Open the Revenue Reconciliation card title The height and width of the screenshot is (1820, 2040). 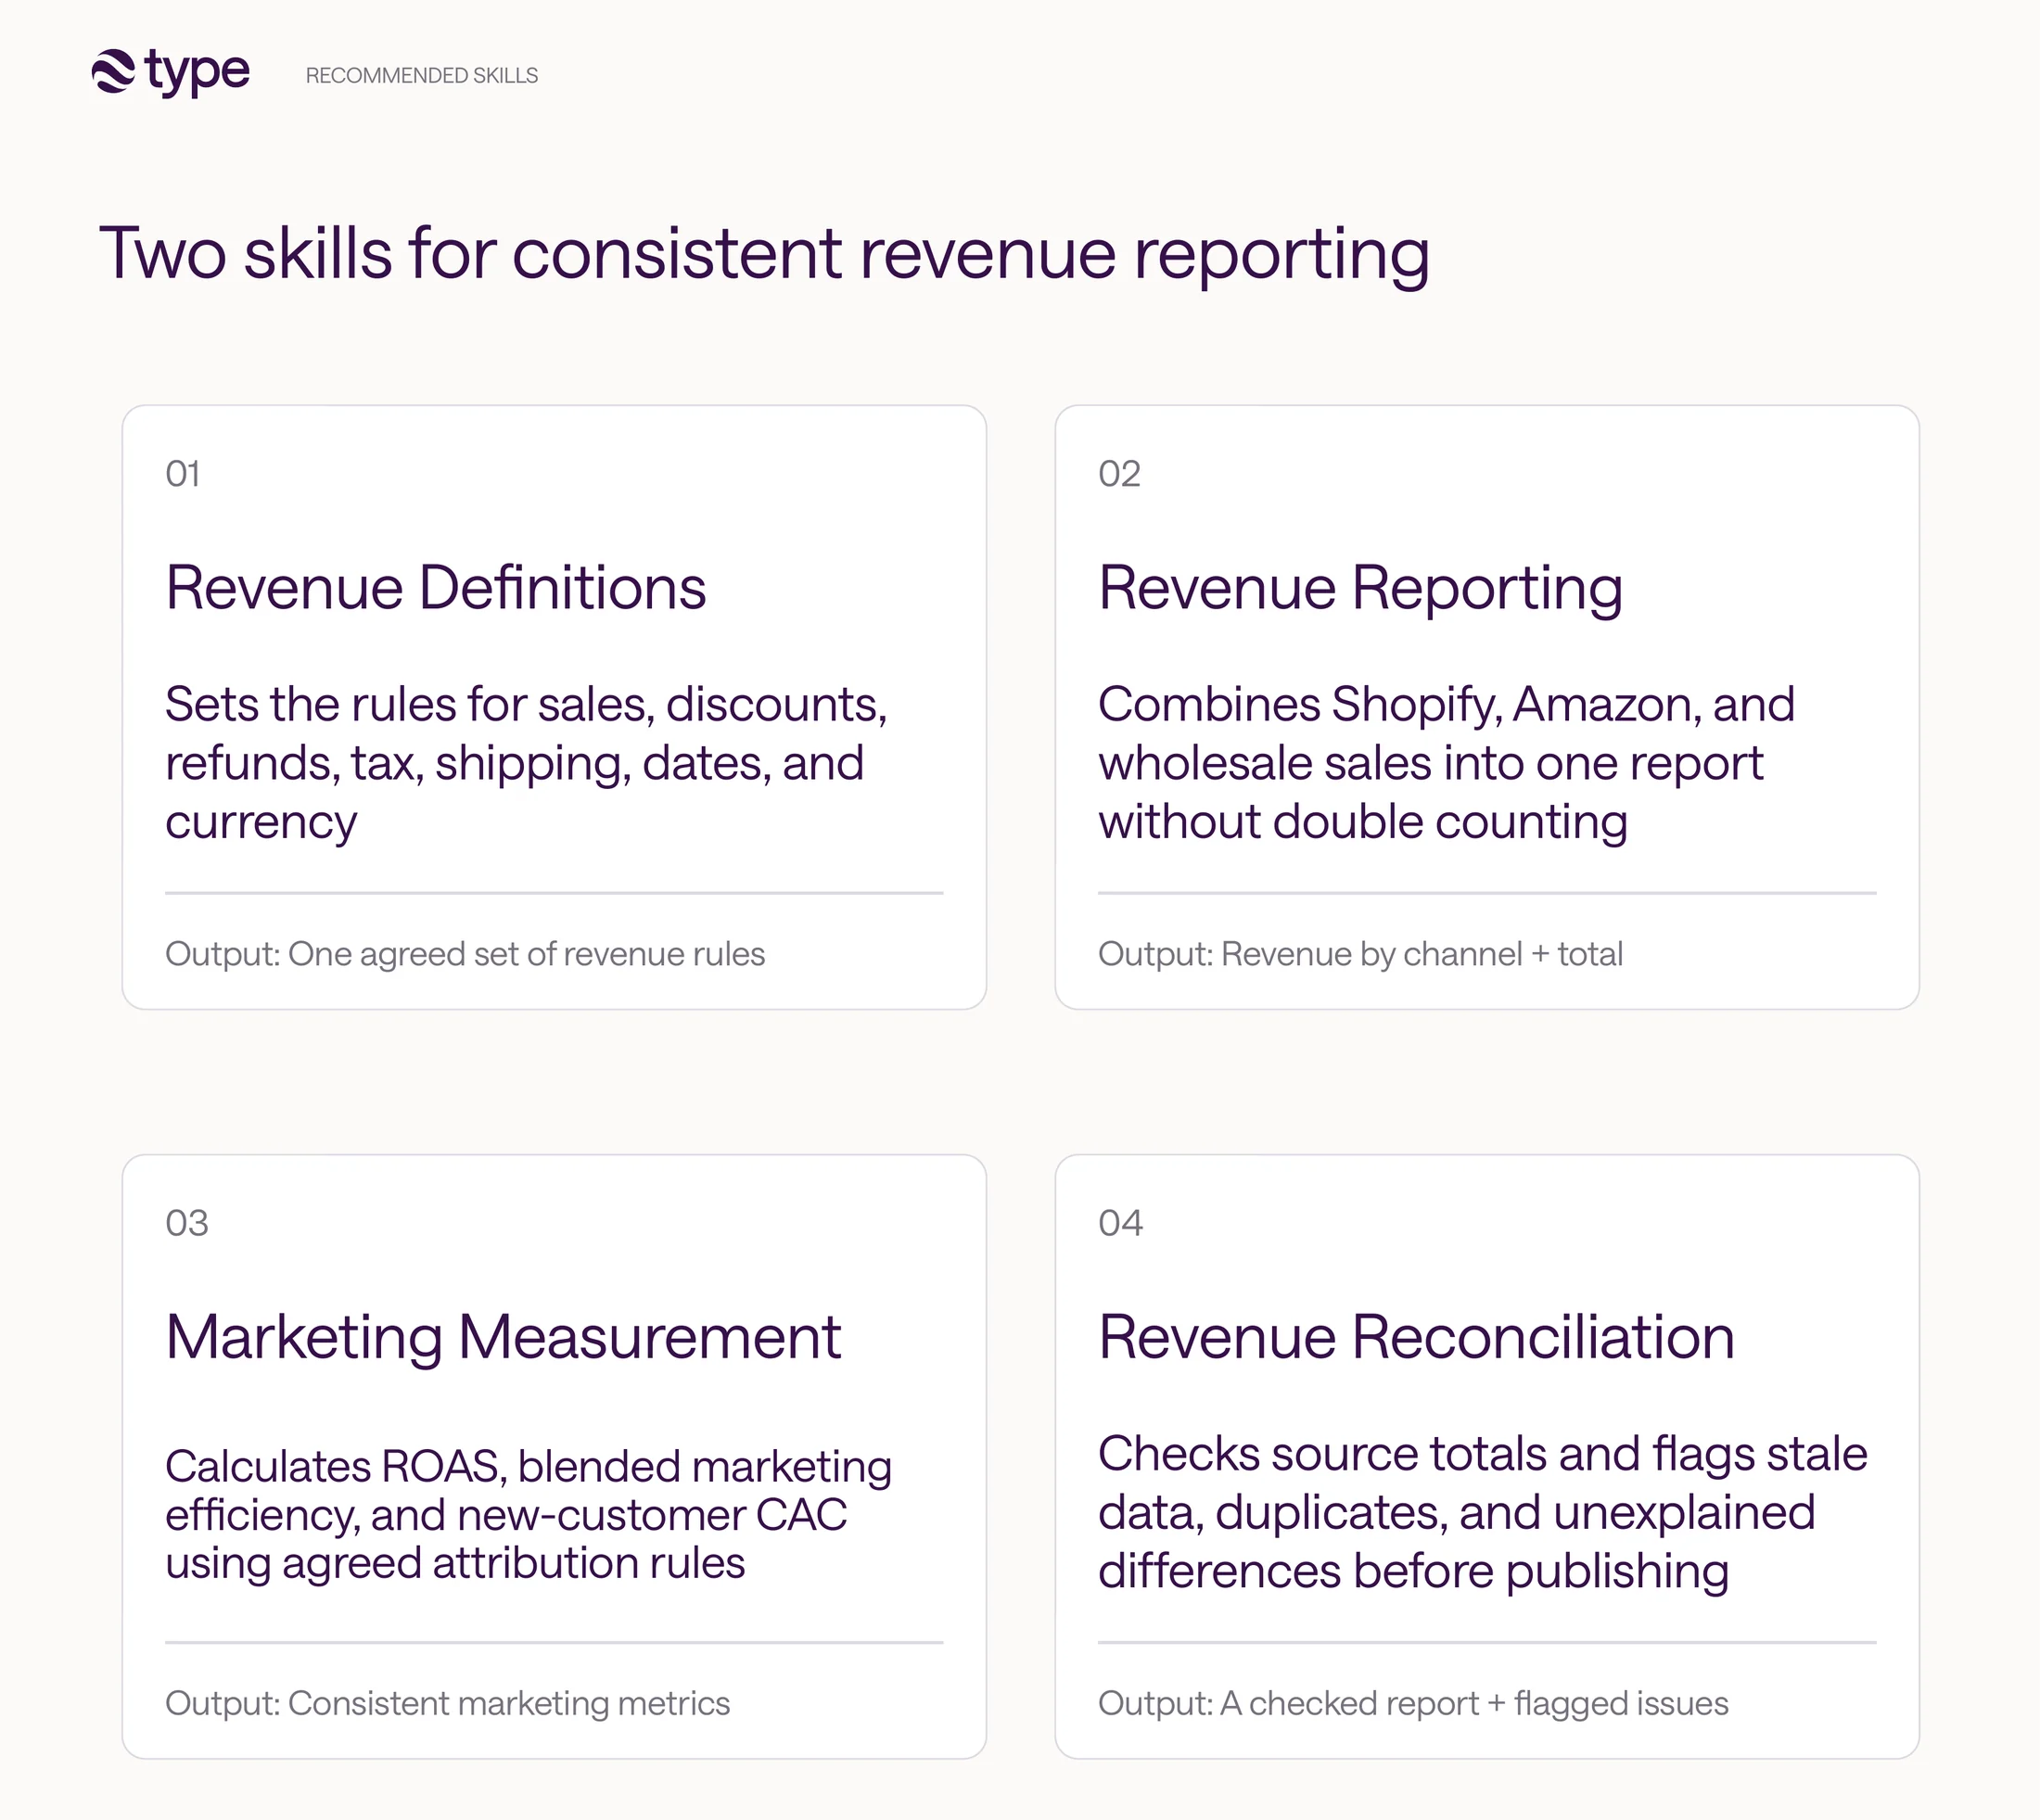click(1416, 1337)
